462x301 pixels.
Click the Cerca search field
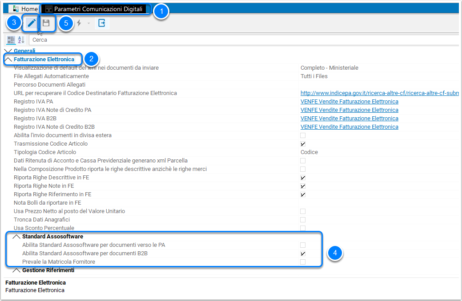tap(244, 40)
